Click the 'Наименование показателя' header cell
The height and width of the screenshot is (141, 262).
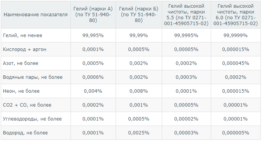[36, 15]
